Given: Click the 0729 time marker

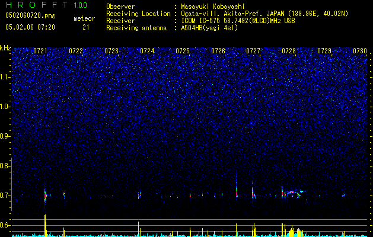Looking at the screenshot, I should [x=324, y=51].
